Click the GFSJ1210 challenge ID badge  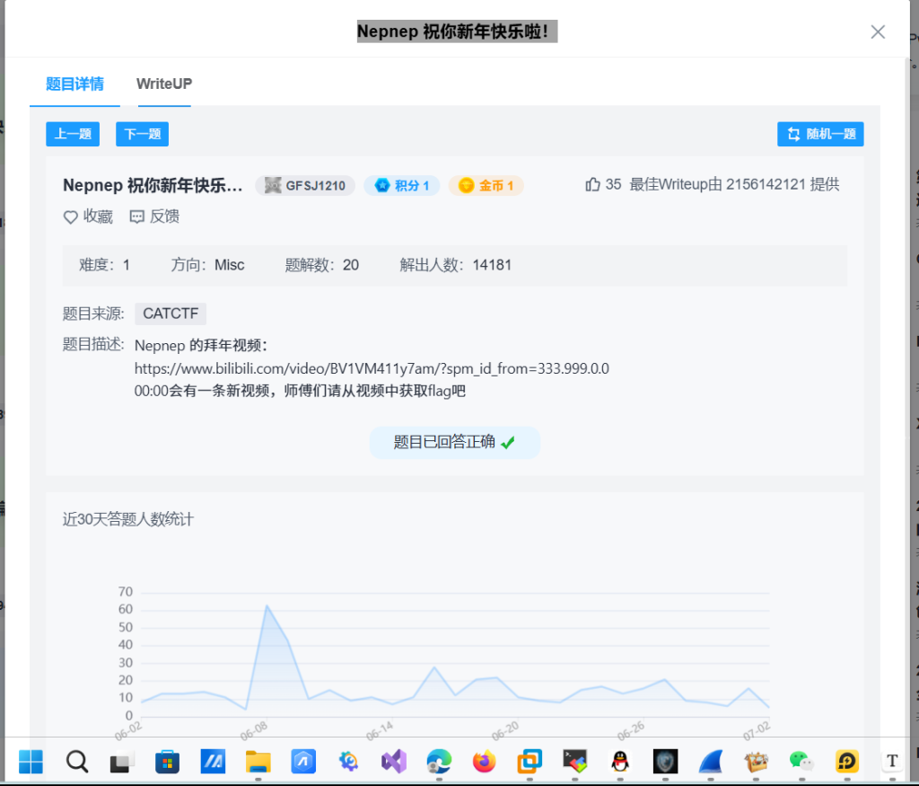tap(305, 185)
